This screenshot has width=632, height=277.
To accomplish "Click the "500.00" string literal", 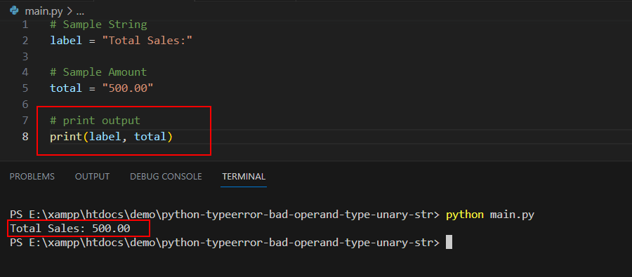I will tap(128, 88).
